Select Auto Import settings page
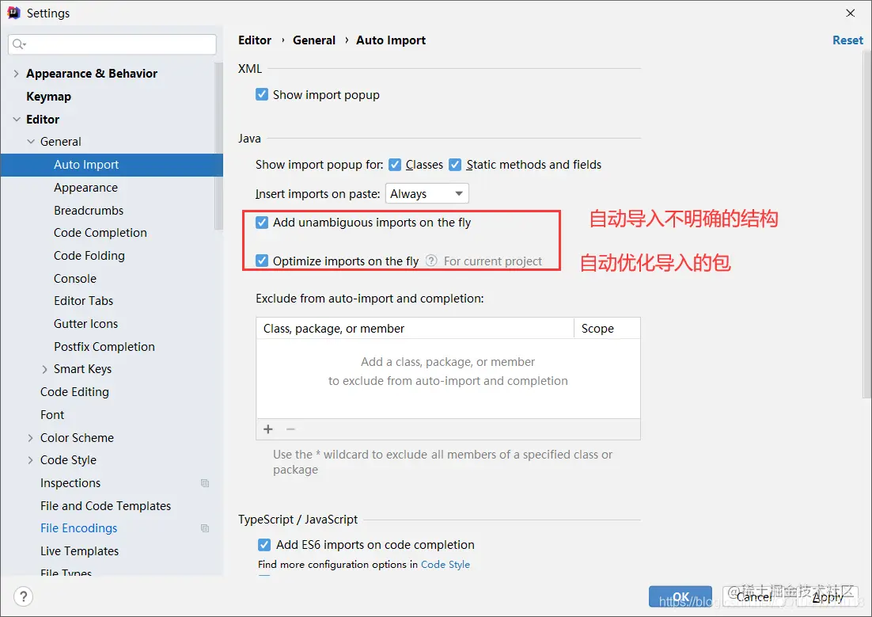The image size is (872, 617). coord(112,165)
